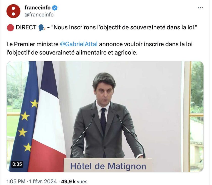
Task: Click the French tricolour flag in video
Action: pos(47,117)
